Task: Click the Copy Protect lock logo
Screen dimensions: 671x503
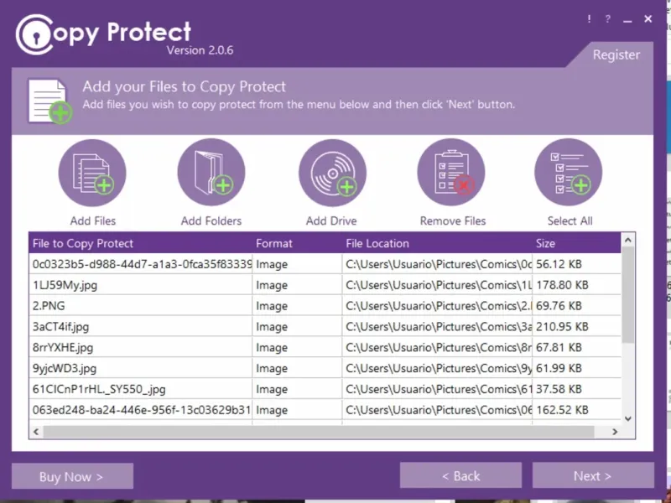Action: [34, 34]
